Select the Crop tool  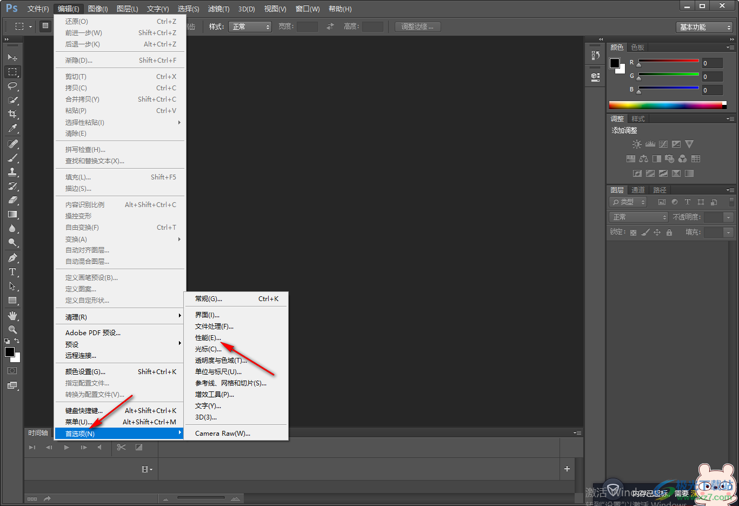pyautogui.click(x=12, y=114)
